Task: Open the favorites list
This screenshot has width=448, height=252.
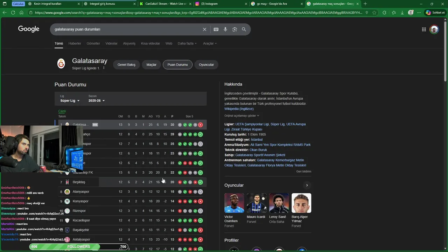Action: pyautogui.click(x=394, y=13)
